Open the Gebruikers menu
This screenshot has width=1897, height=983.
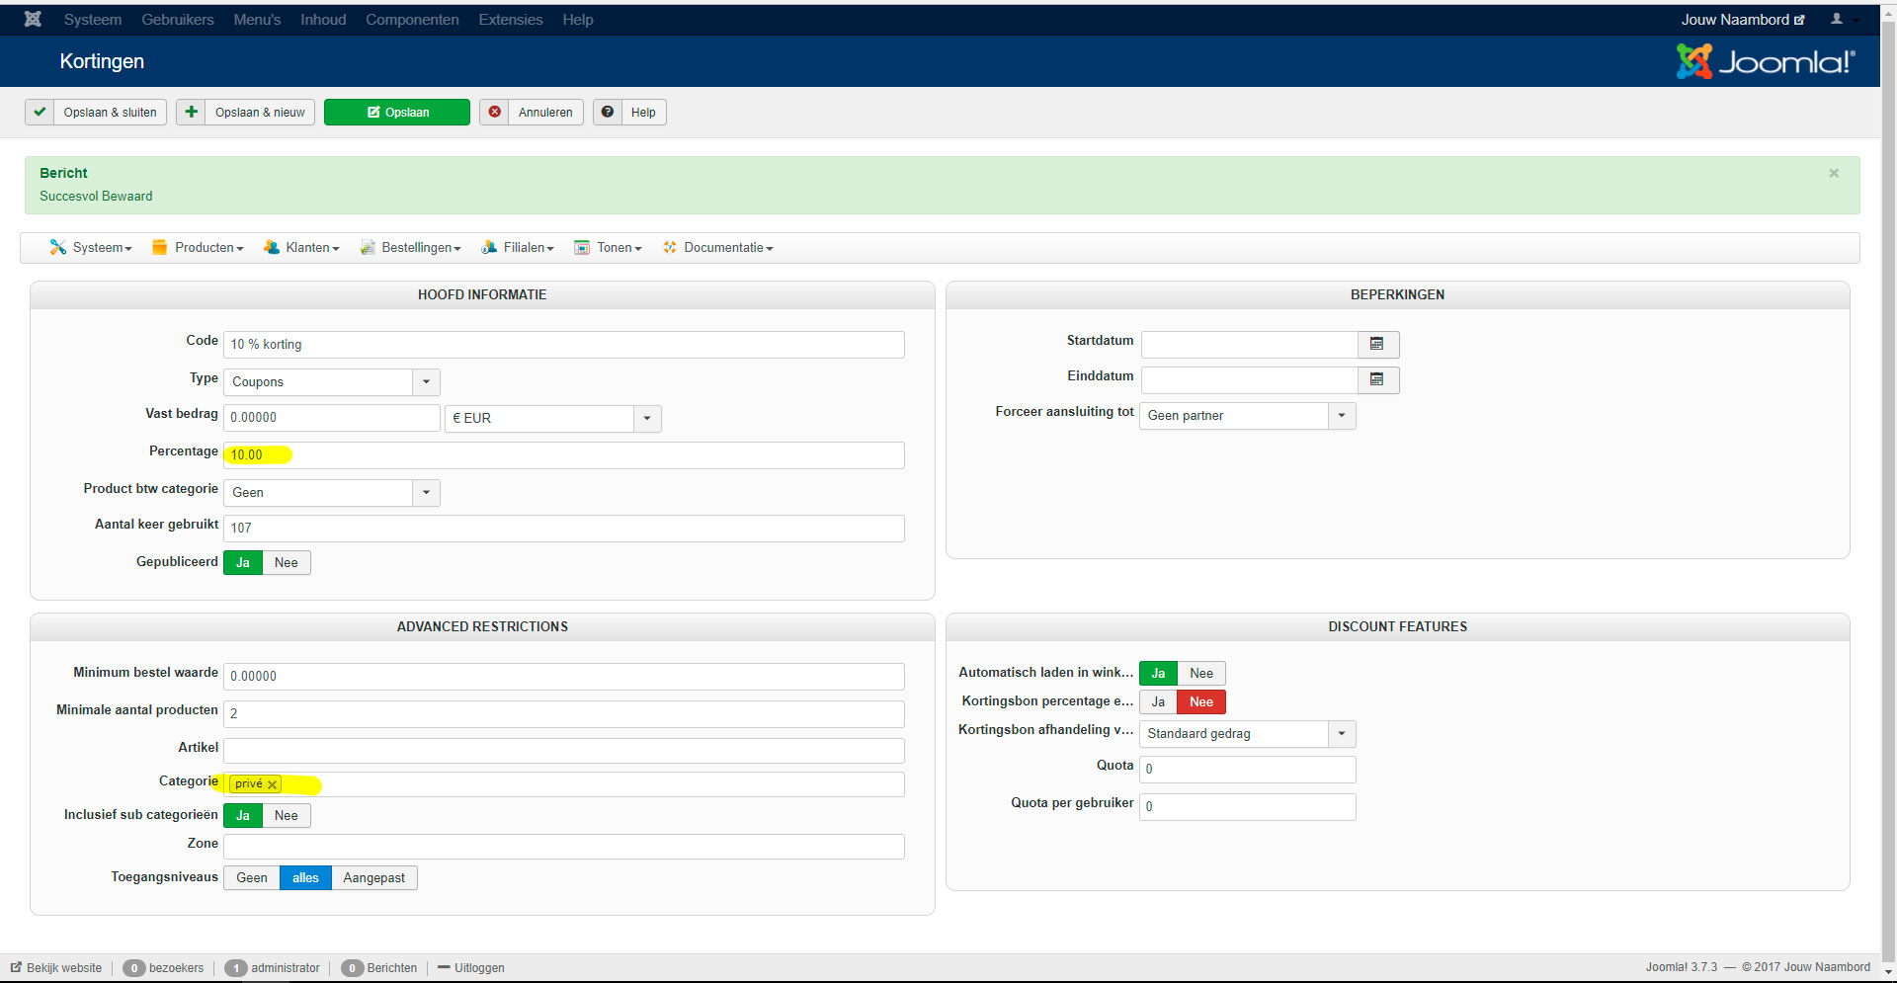[x=178, y=20]
